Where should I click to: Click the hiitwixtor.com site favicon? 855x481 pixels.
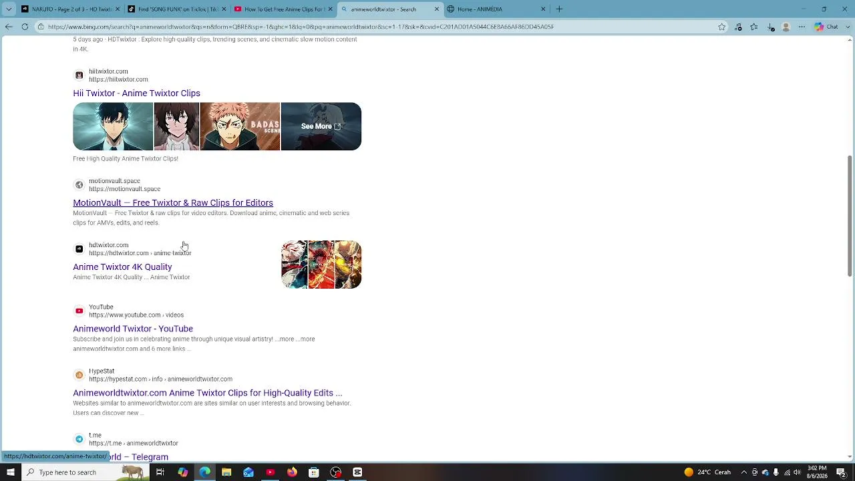coord(79,75)
